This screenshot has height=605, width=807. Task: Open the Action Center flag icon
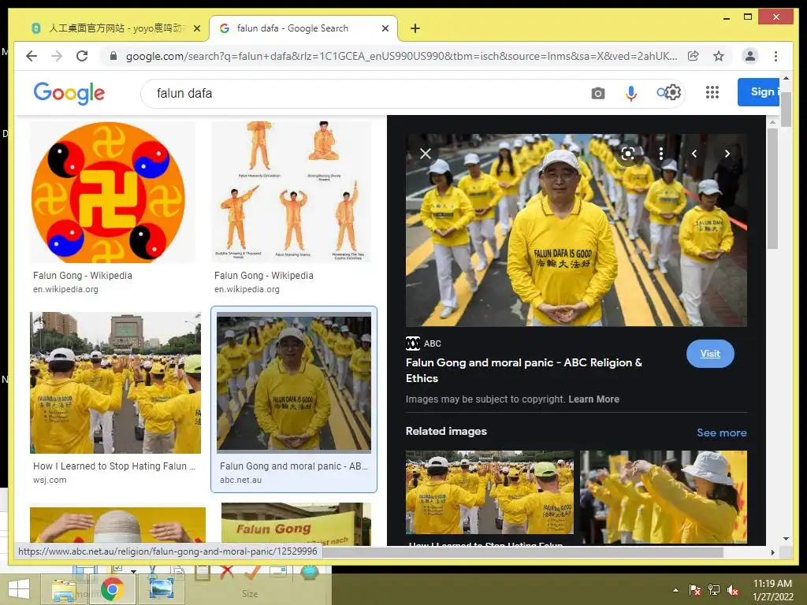click(695, 590)
